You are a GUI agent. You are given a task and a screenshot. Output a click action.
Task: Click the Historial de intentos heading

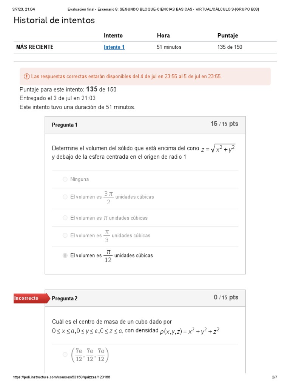[x=54, y=20]
